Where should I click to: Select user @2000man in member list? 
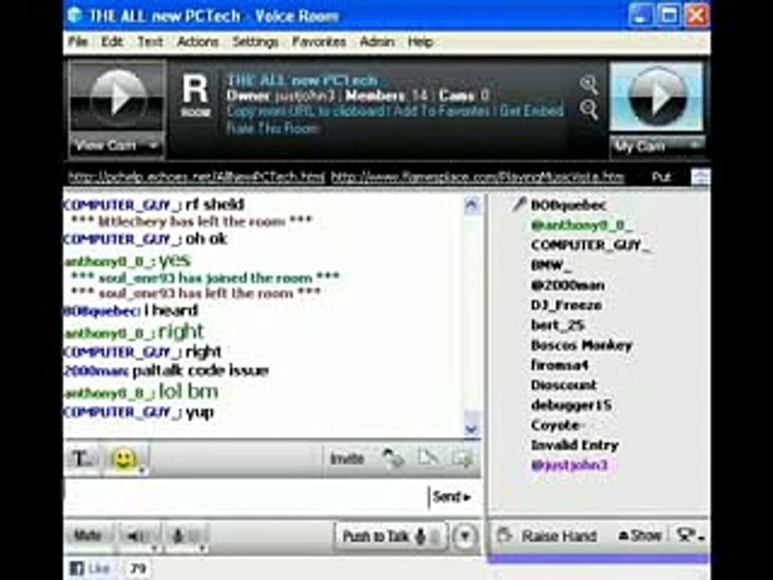(x=568, y=285)
